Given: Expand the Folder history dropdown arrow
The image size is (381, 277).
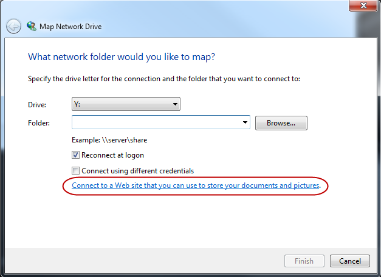Looking at the screenshot, I should (x=245, y=122).
